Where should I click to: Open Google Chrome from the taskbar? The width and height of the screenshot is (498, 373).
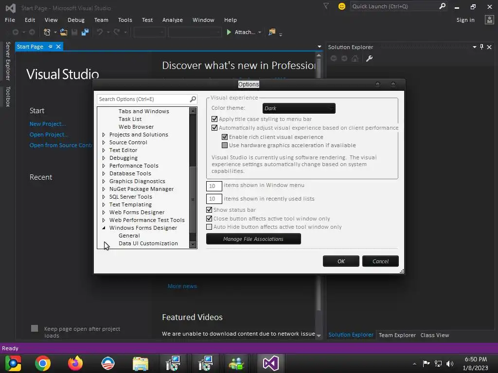click(43, 363)
